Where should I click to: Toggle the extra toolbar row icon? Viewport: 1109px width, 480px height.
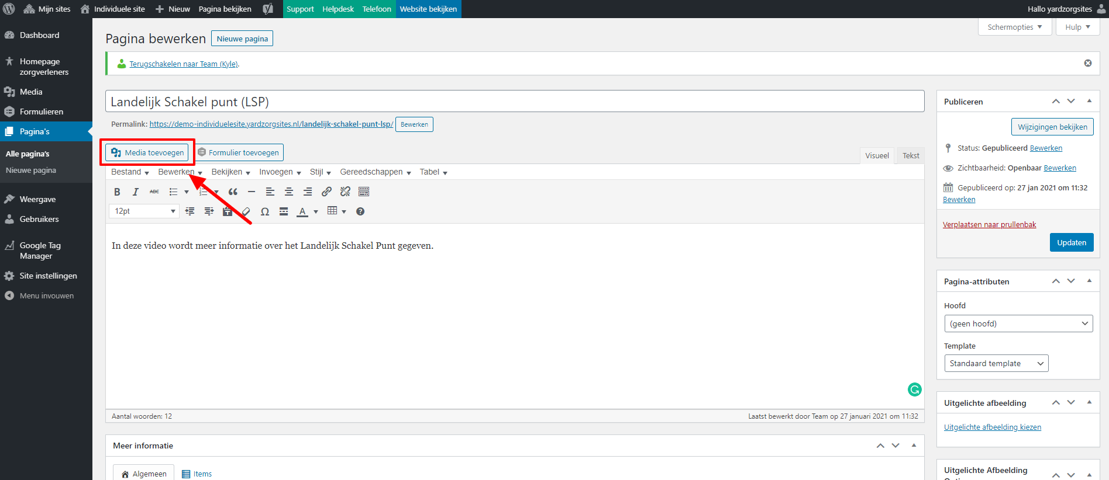point(364,192)
